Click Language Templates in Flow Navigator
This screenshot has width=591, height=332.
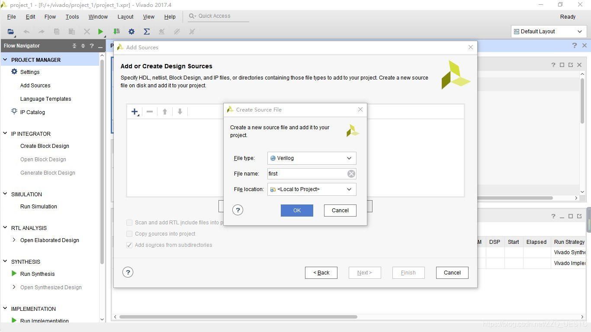(45, 99)
